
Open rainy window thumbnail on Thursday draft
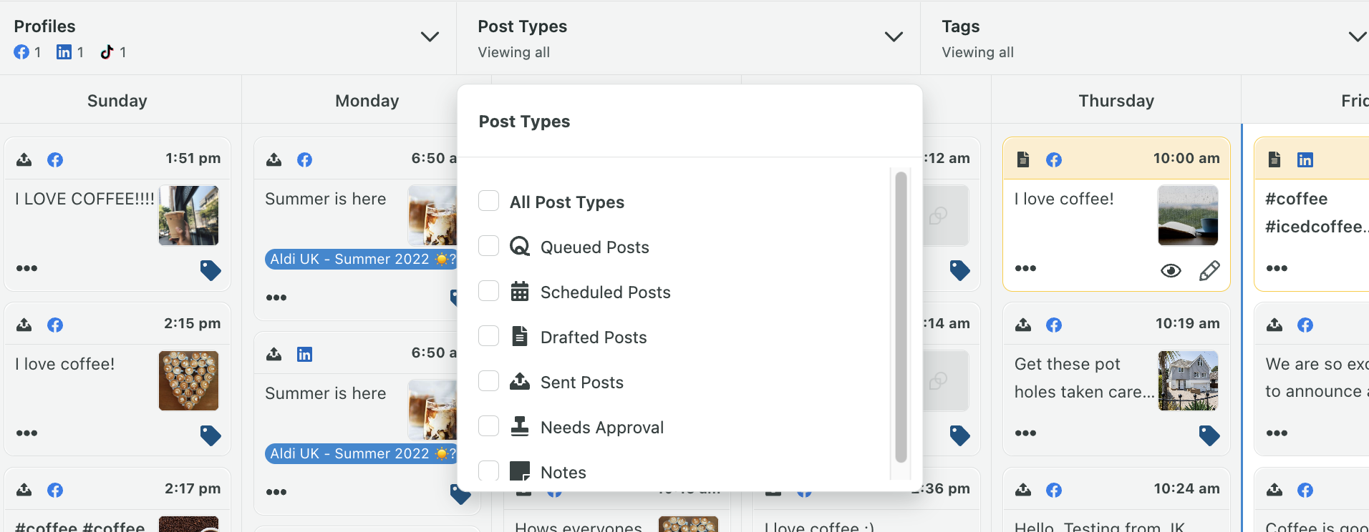[1188, 215]
